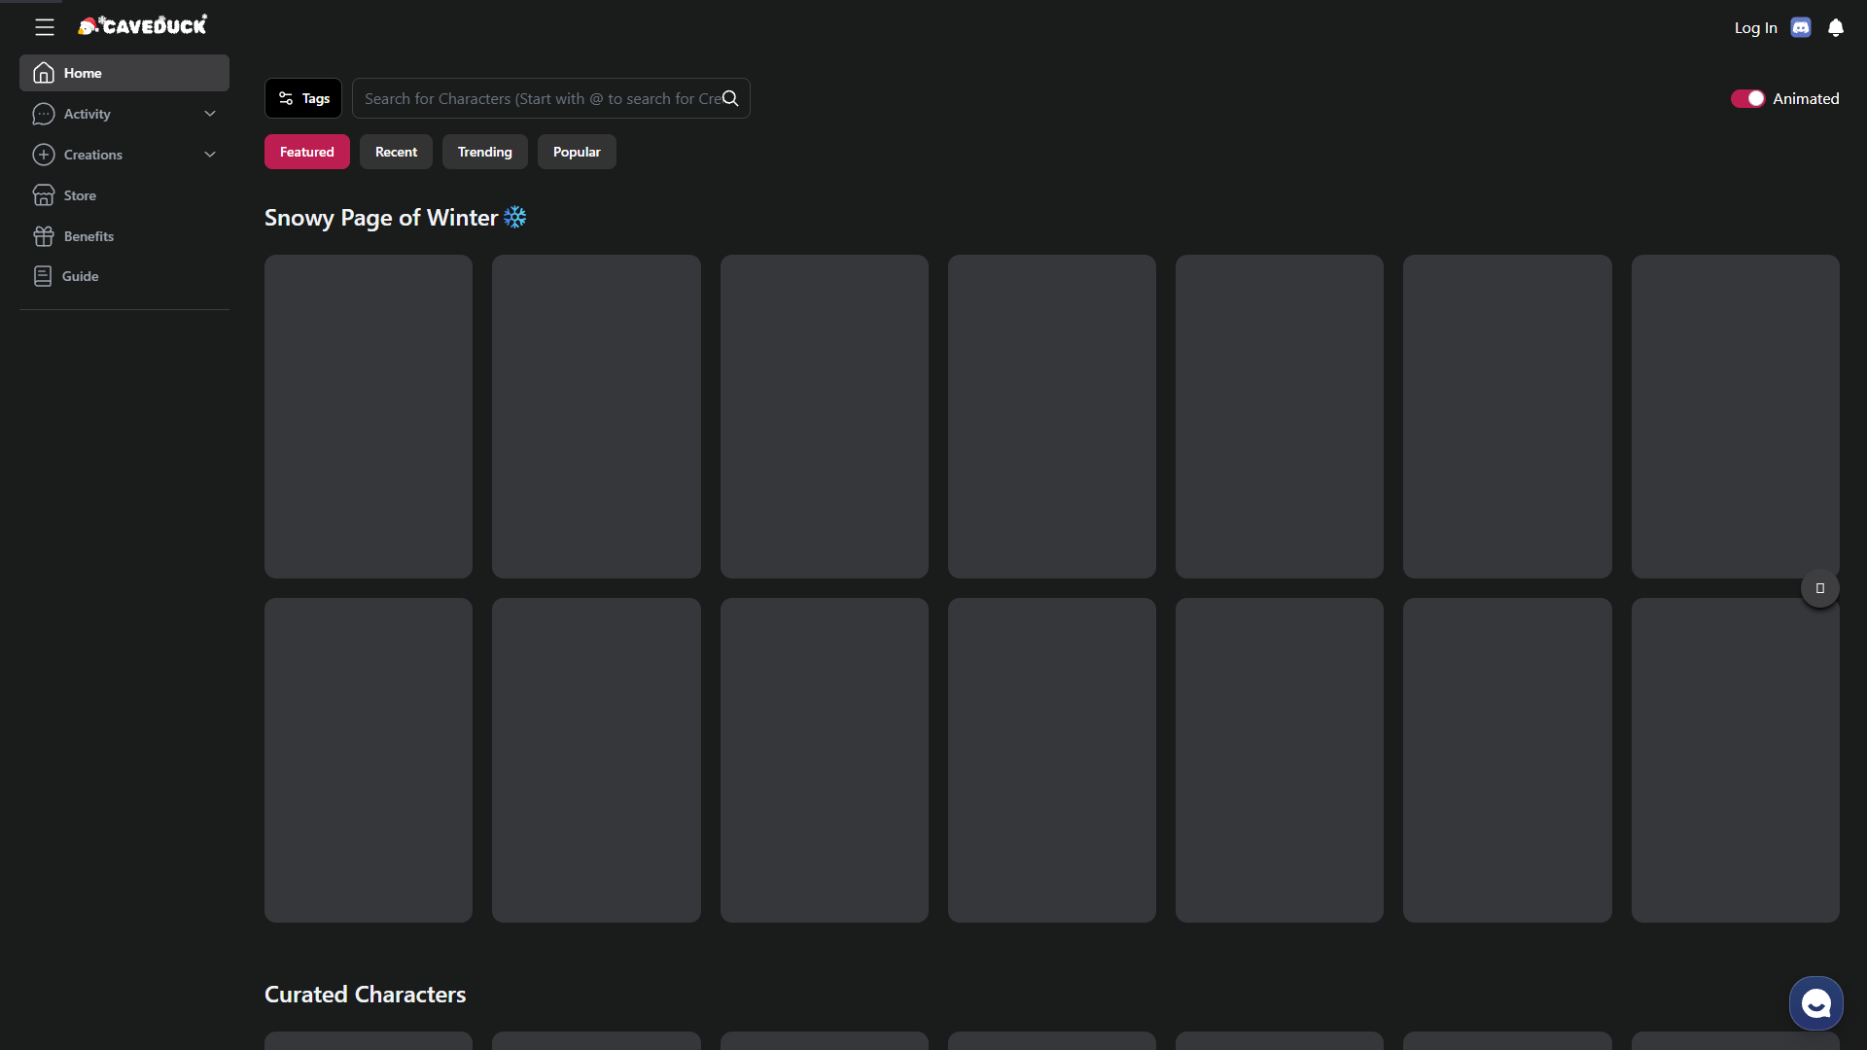Open the notifications bell
The image size is (1867, 1050).
(1836, 28)
